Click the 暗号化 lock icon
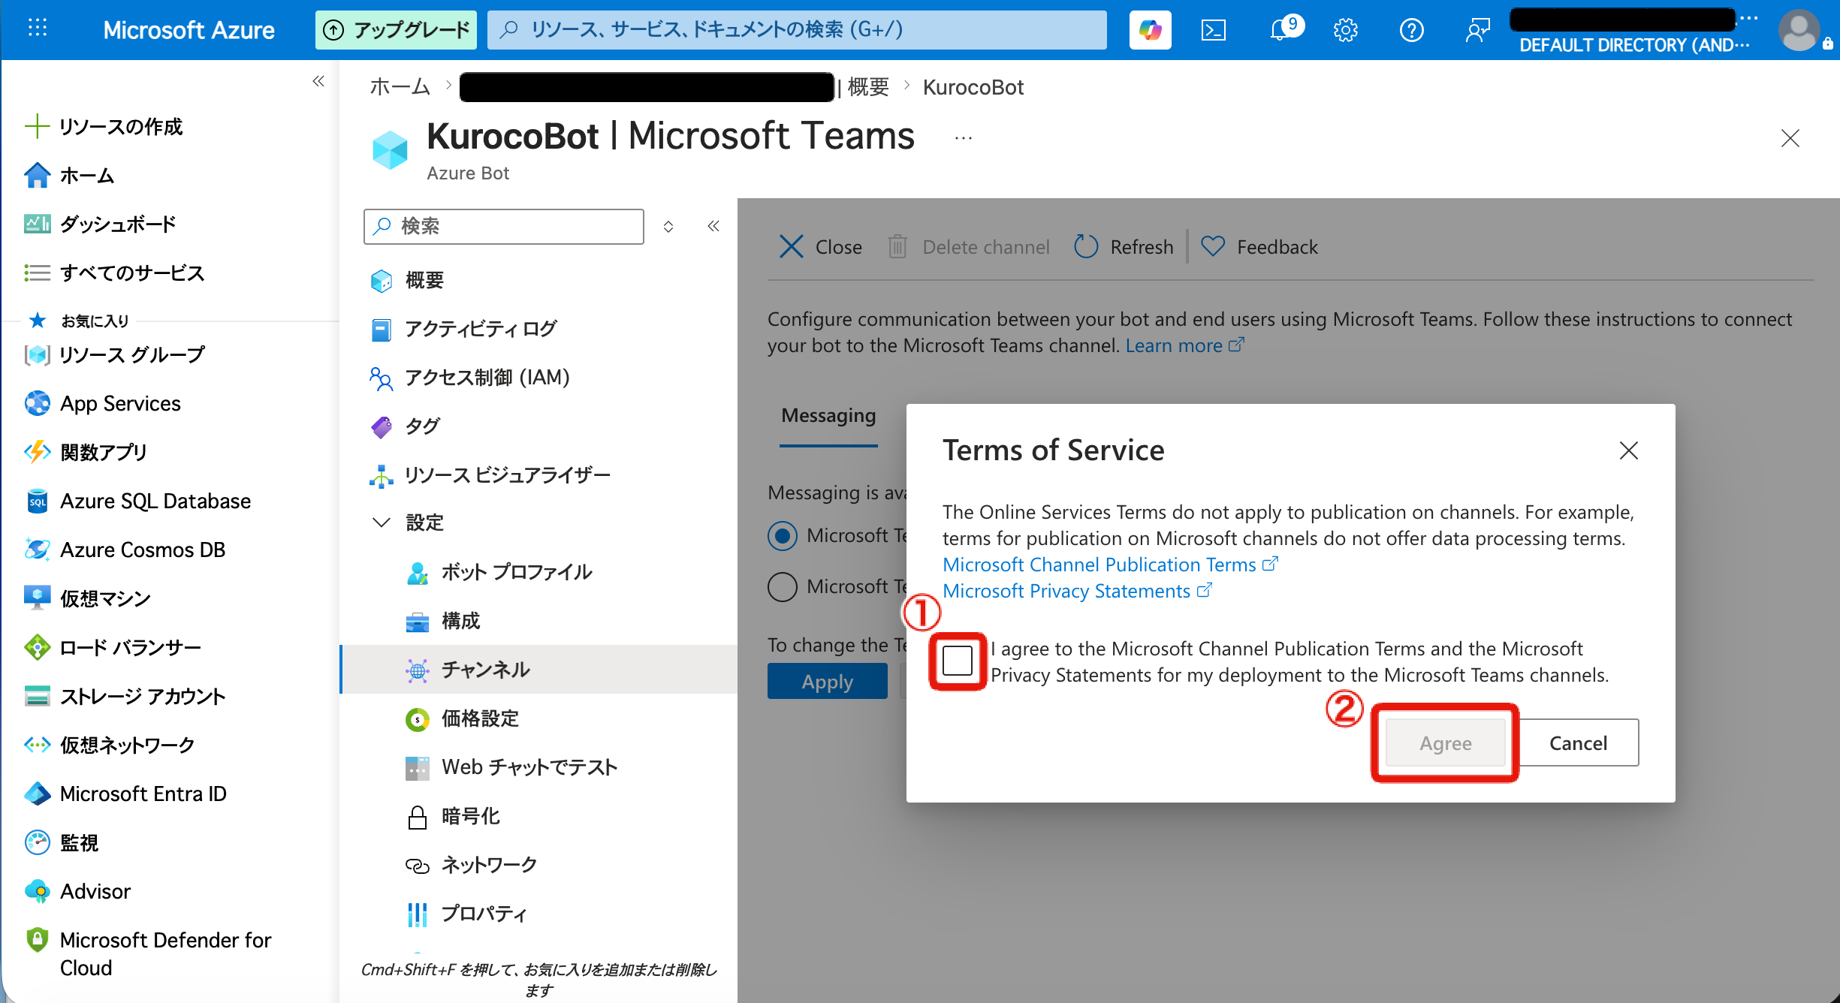The height and width of the screenshot is (1003, 1840). coord(417,816)
